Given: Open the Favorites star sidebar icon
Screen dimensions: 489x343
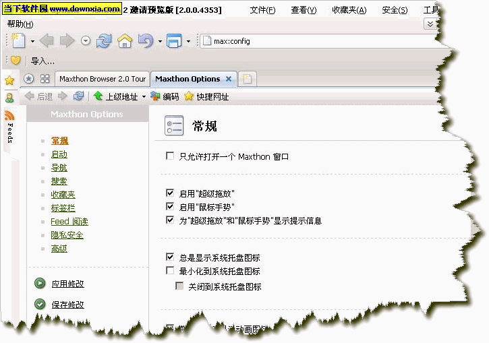Looking at the screenshot, I should click(9, 80).
